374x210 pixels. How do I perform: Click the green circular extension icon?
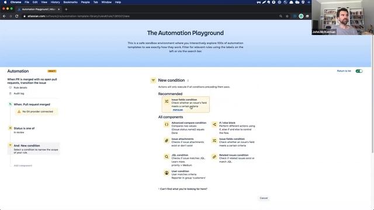(301, 16)
